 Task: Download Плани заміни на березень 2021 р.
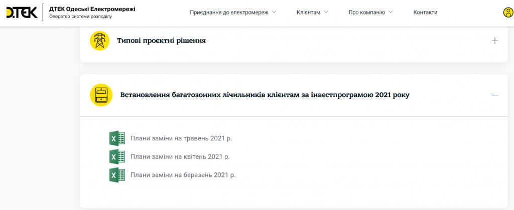(183, 175)
